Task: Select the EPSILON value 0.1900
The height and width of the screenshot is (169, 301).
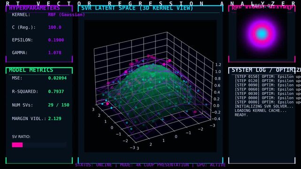Action: (56, 40)
